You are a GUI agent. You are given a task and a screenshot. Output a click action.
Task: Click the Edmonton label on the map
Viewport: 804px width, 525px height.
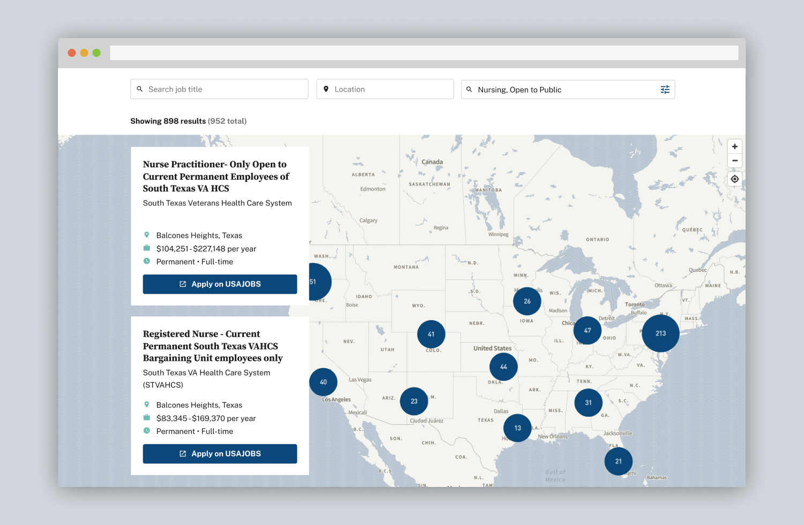373,189
